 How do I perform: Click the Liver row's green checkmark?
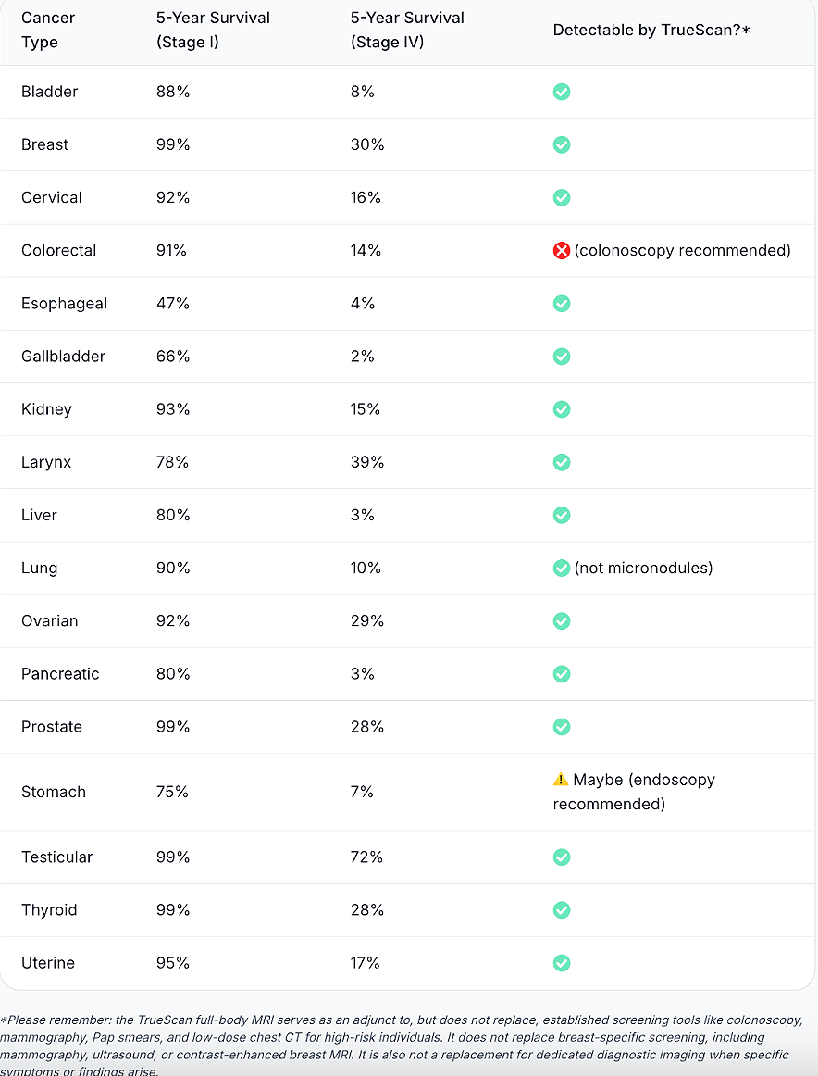coord(562,515)
